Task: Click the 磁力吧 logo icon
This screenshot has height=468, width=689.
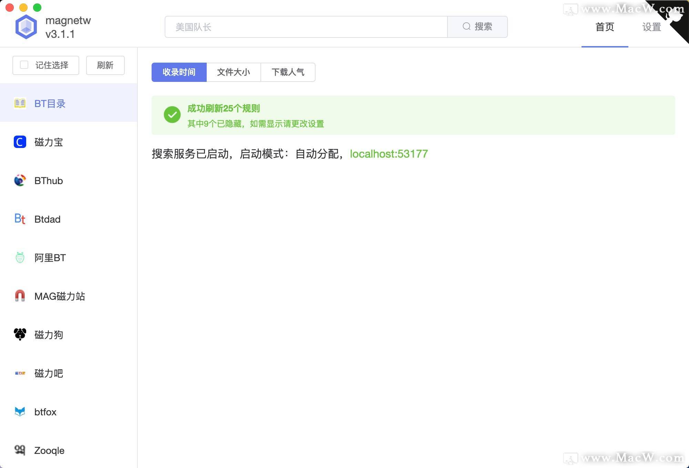Action: click(x=20, y=373)
